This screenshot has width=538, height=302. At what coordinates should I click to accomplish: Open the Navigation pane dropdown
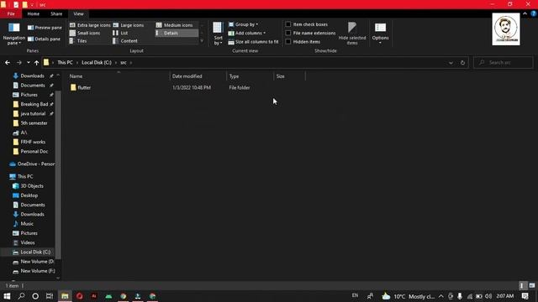click(x=14, y=34)
